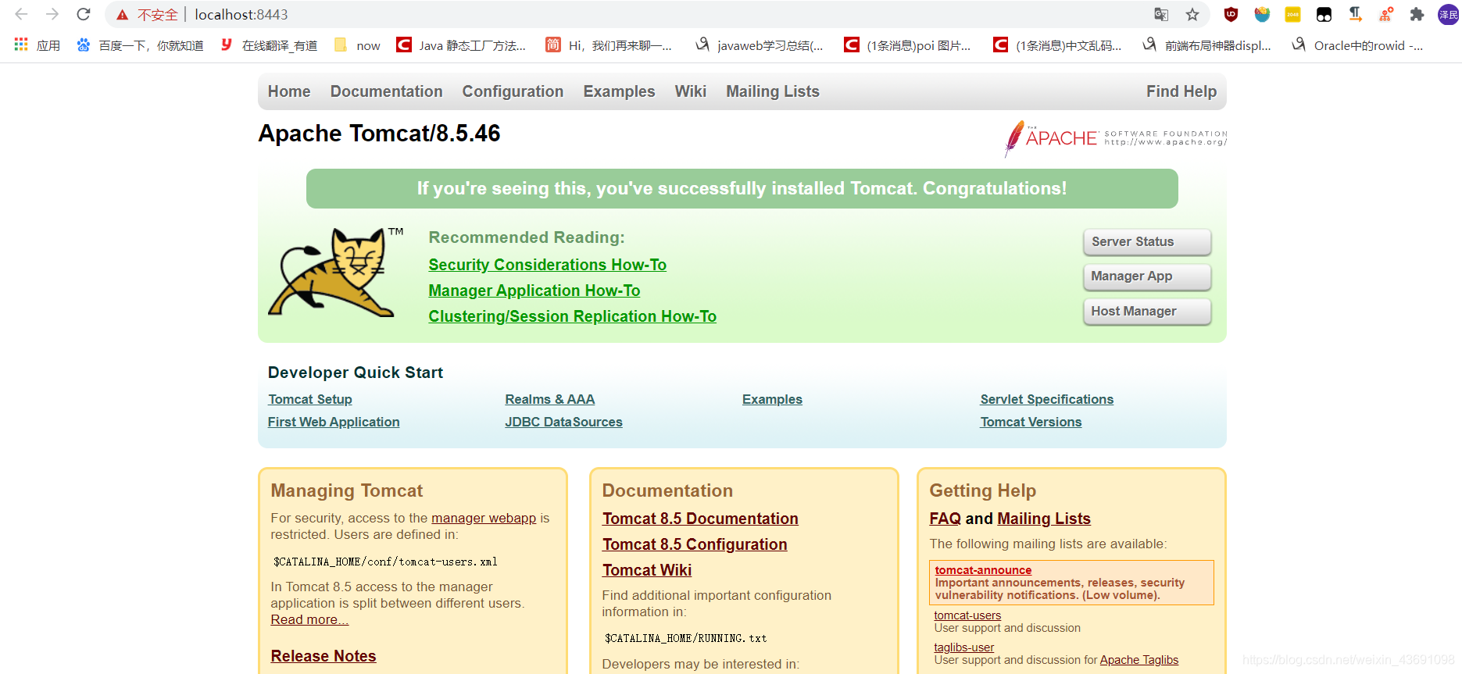Open the Release Notes link

pyautogui.click(x=323, y=656)
